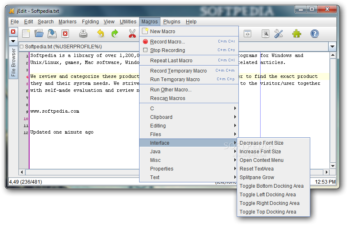Viewport: 348px width, 225px height.
Task: Open the File menu
Action: (15, 22)
